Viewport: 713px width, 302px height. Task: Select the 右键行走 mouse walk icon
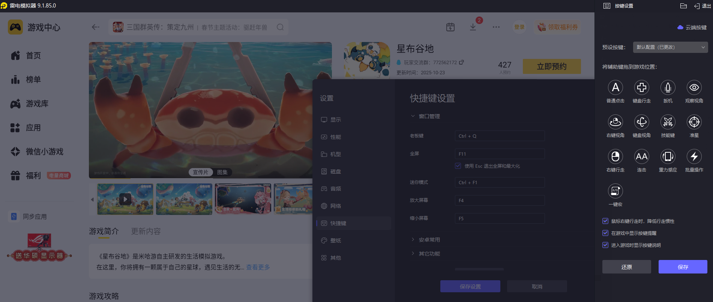coord(615,156)
